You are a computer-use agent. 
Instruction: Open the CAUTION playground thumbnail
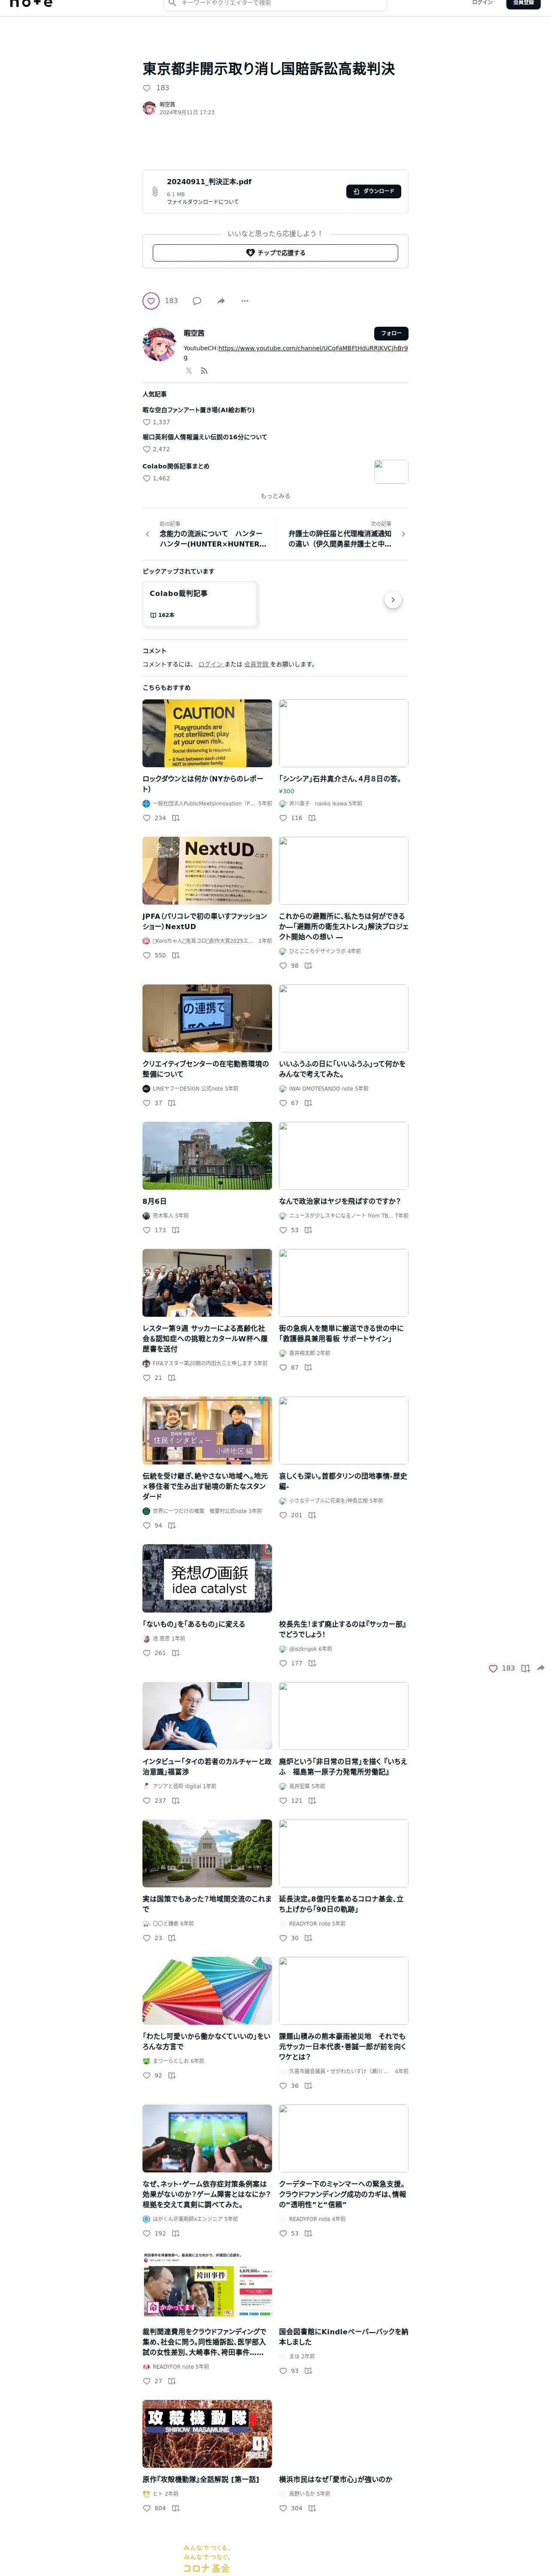207,733
